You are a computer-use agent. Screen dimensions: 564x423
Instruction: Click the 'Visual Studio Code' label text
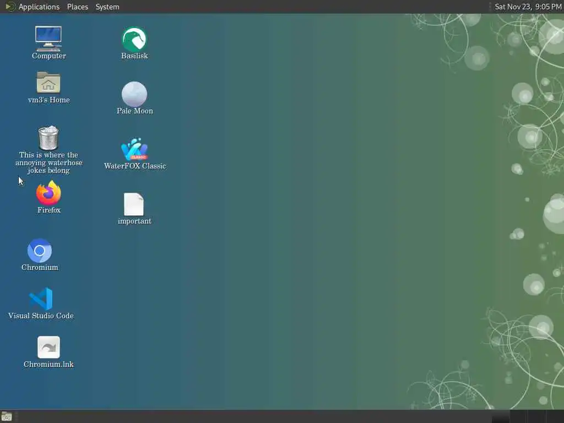point(41,316)
